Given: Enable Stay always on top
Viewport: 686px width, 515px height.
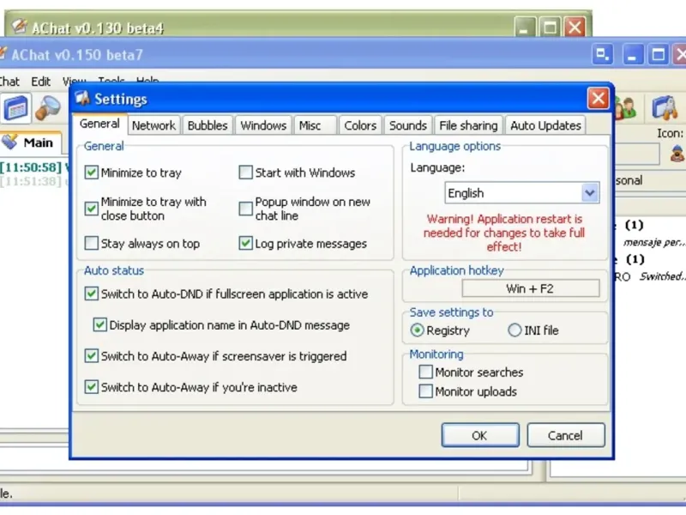Looking at the screenshot, I should (x=91, y=243).
